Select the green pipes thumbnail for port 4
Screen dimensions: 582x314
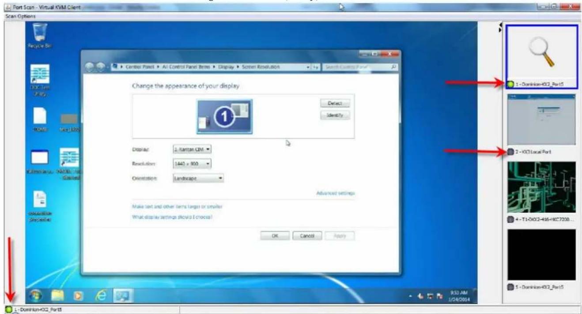pos(541,187)
